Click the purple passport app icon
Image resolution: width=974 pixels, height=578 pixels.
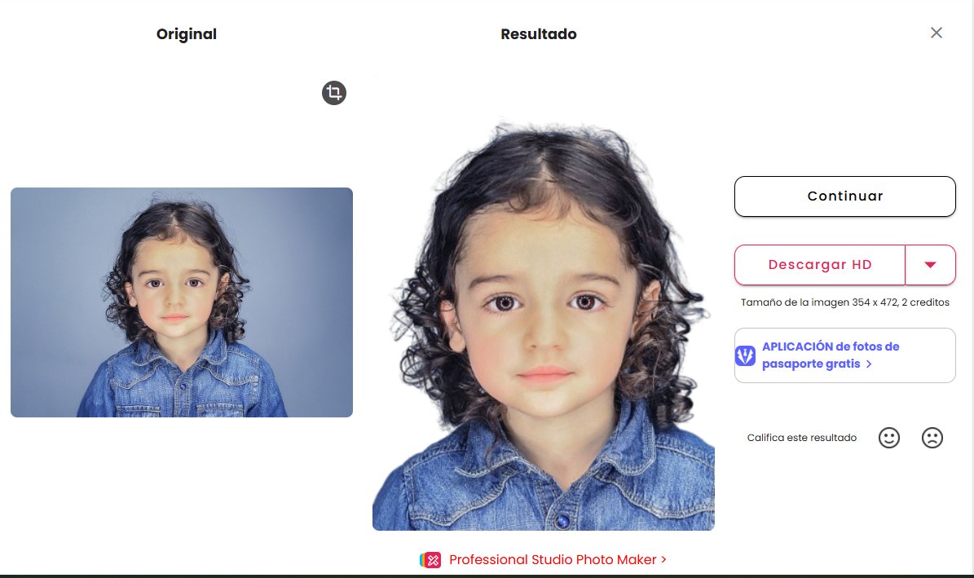(746, 355)
